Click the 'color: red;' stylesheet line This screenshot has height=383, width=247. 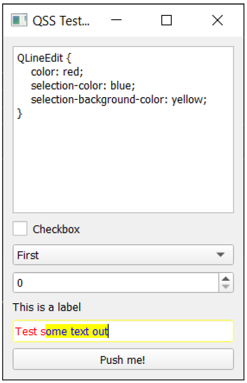click(57, 72)
